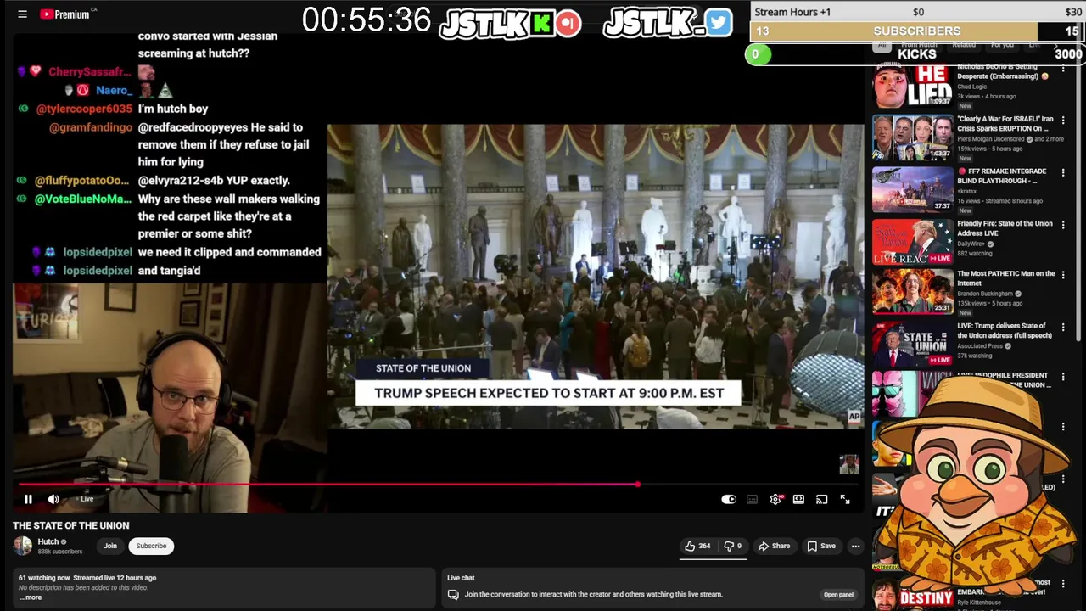Viewport: 1086px width, 611px height.
Task: Open Friendly Fire State of the Union title
Action: (1005, 228)
